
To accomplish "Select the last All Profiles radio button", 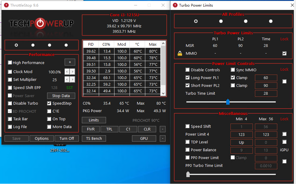I will [271, 21].
